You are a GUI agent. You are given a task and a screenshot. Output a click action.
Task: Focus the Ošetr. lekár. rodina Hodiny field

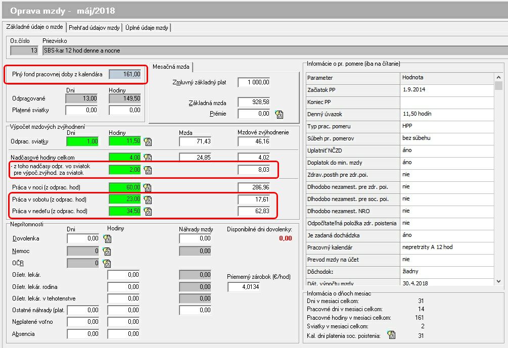123,287
